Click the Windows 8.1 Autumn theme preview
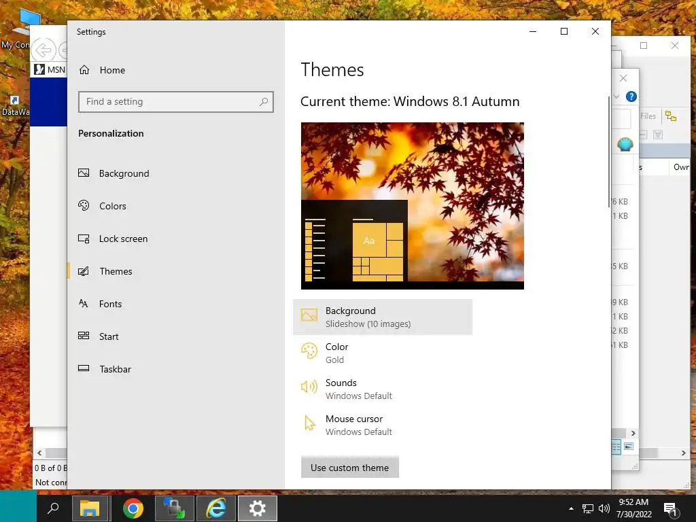This screenshot has height=522, width=696. tap(413, 206)
